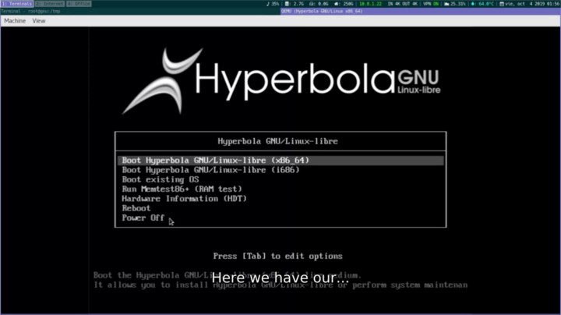Switch to workspace 4: Office

79,4
